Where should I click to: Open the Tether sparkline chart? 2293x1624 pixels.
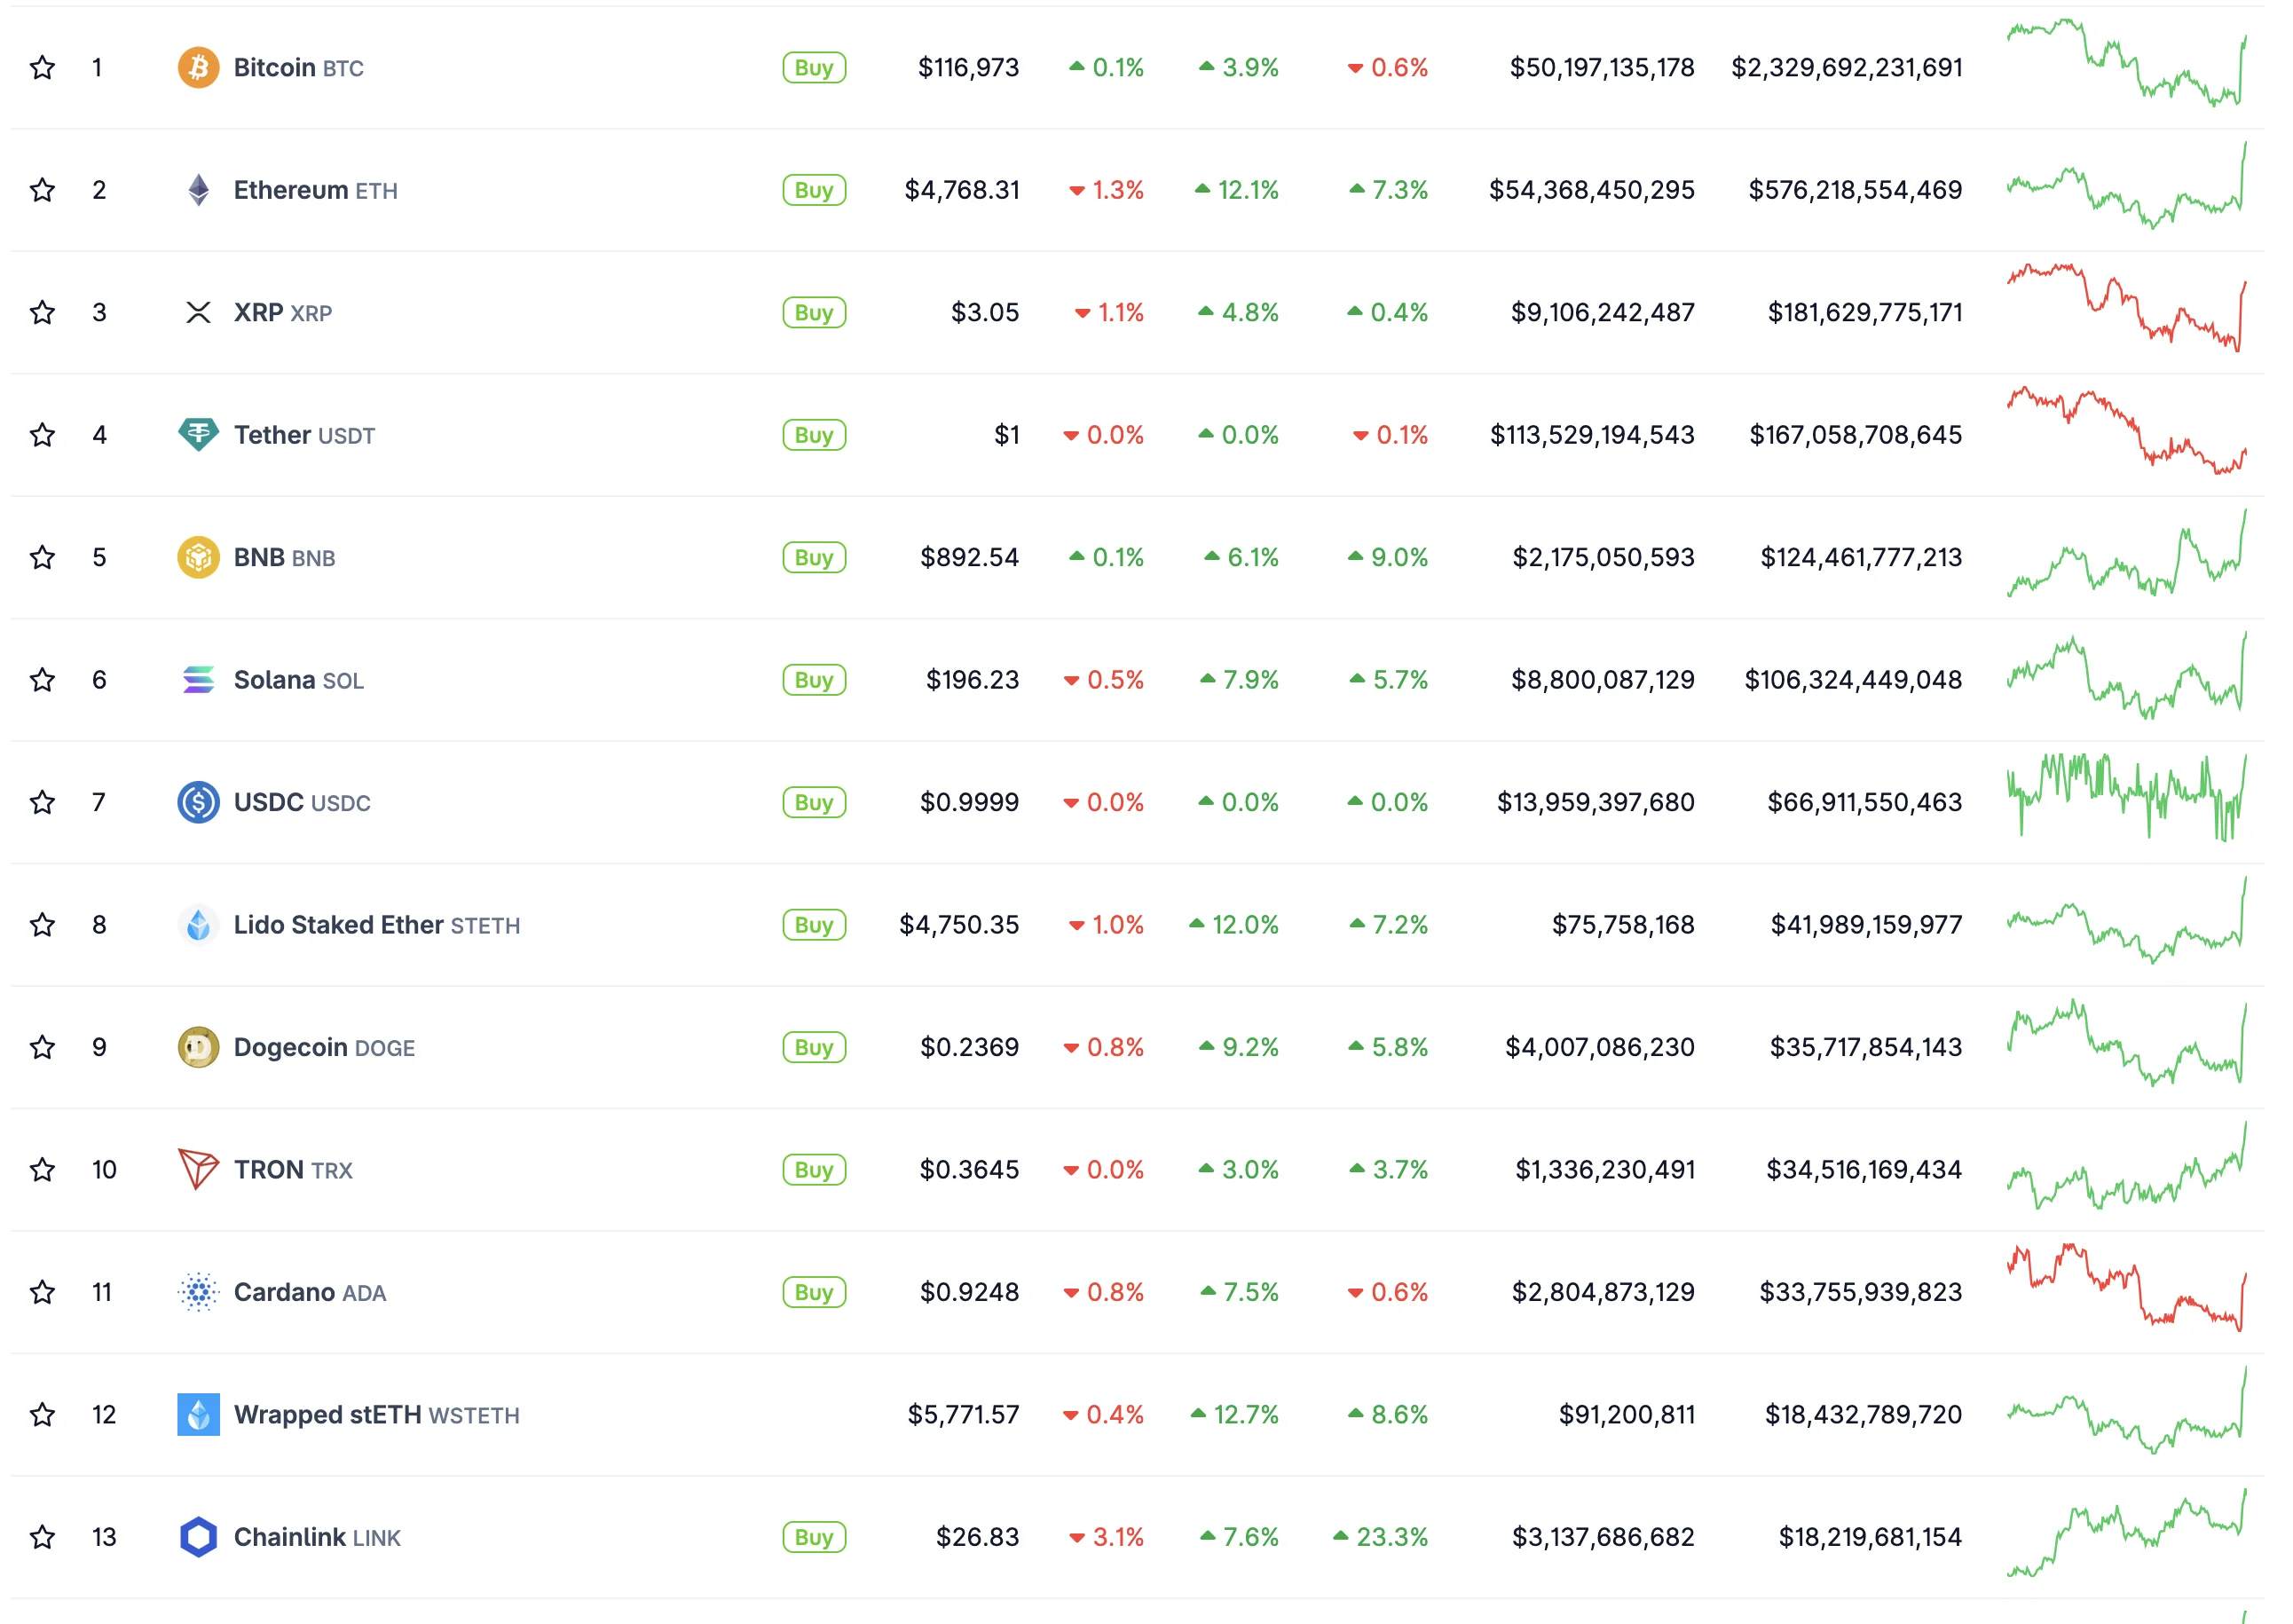click(x=2128, y=430)
